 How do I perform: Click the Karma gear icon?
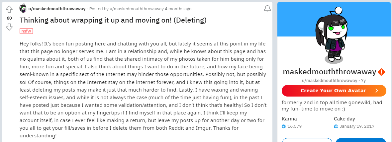(x=284, y=126)
